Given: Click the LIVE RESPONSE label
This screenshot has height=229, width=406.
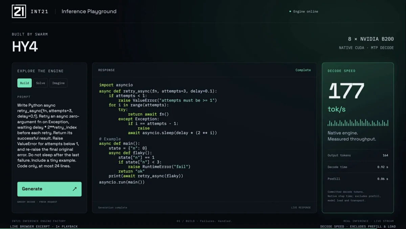Looking at the screenshot, I should click(x=301, y=207).
